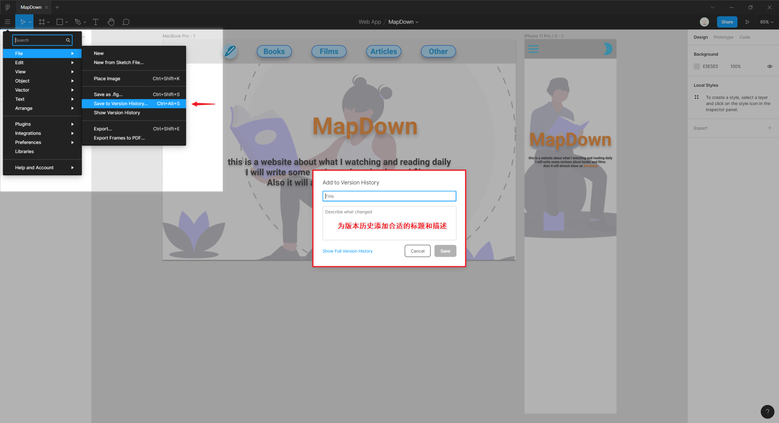Click the Present play icon
Viewport: 779px width, 423px height.
click(747, 22)
